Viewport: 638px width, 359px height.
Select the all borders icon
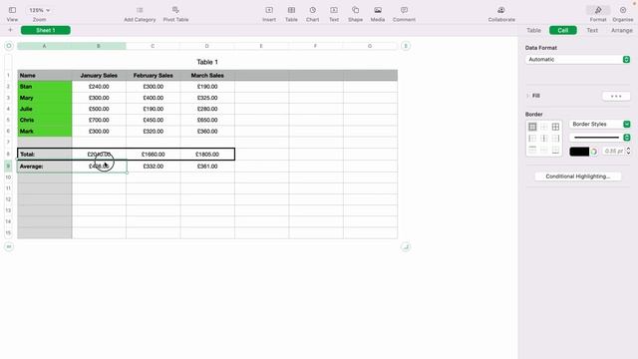coord(555,127)
